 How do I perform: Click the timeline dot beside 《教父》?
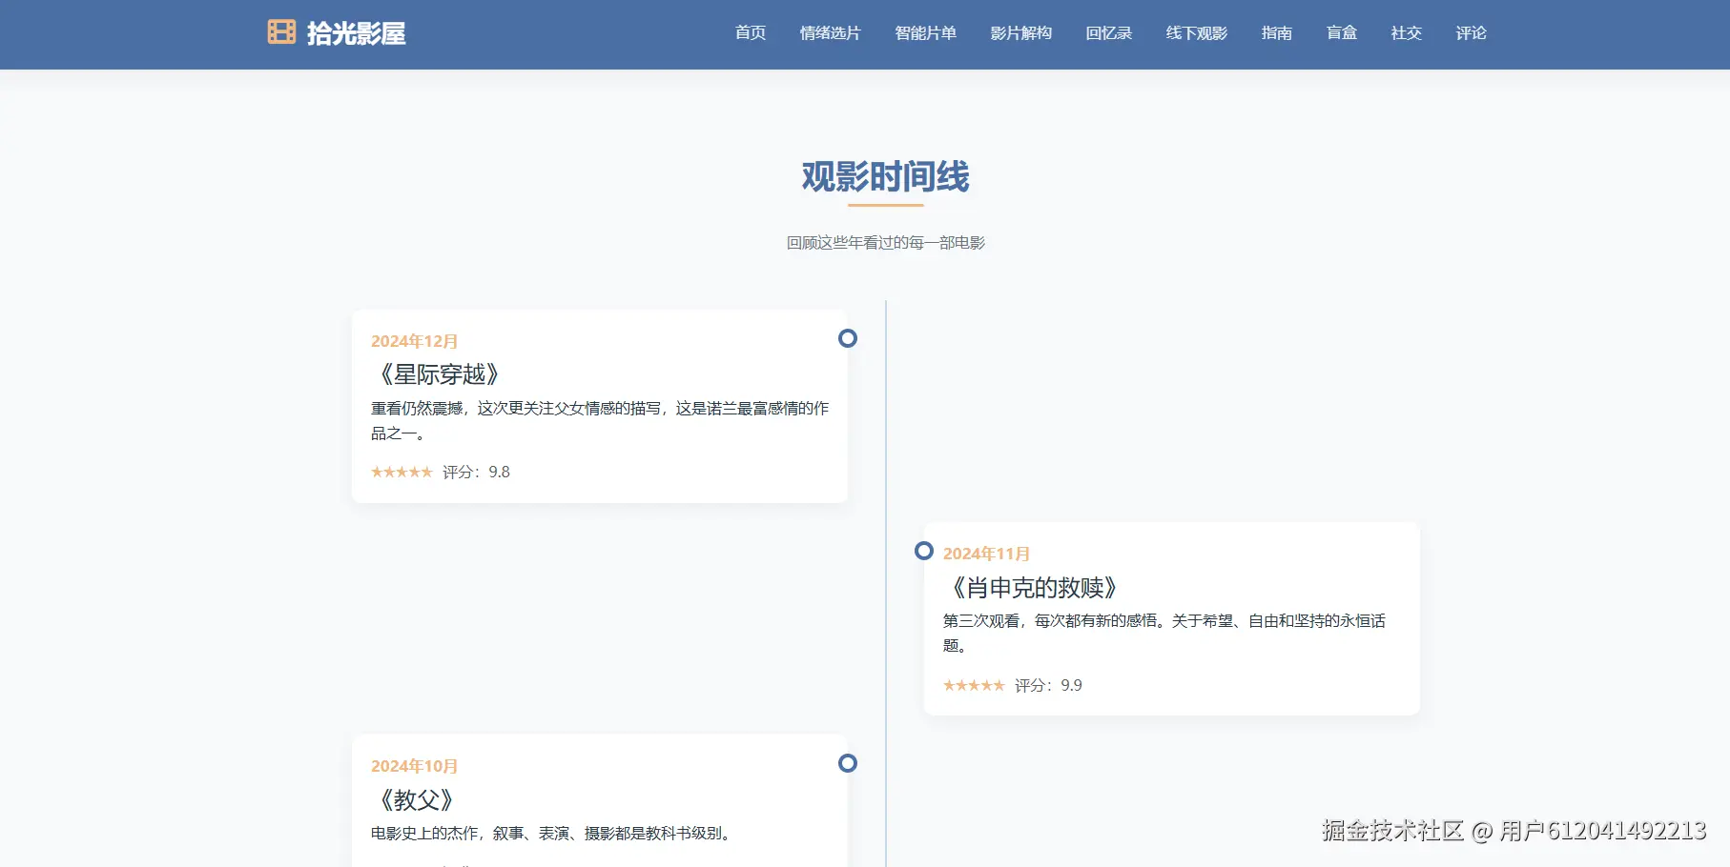coord(848,763)
